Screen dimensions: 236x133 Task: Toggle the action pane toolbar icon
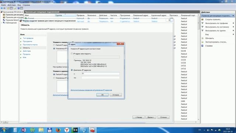(x=21, y=8)
